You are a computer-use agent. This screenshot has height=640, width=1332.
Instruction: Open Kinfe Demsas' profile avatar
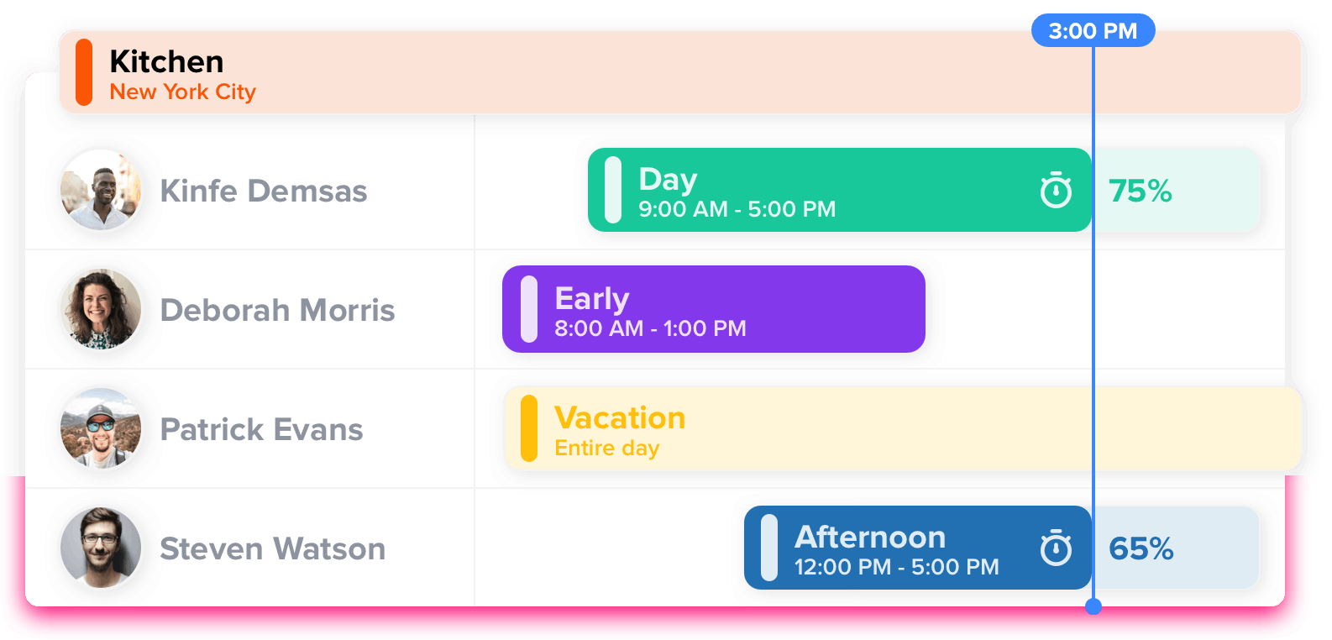[x=100, y=191]
